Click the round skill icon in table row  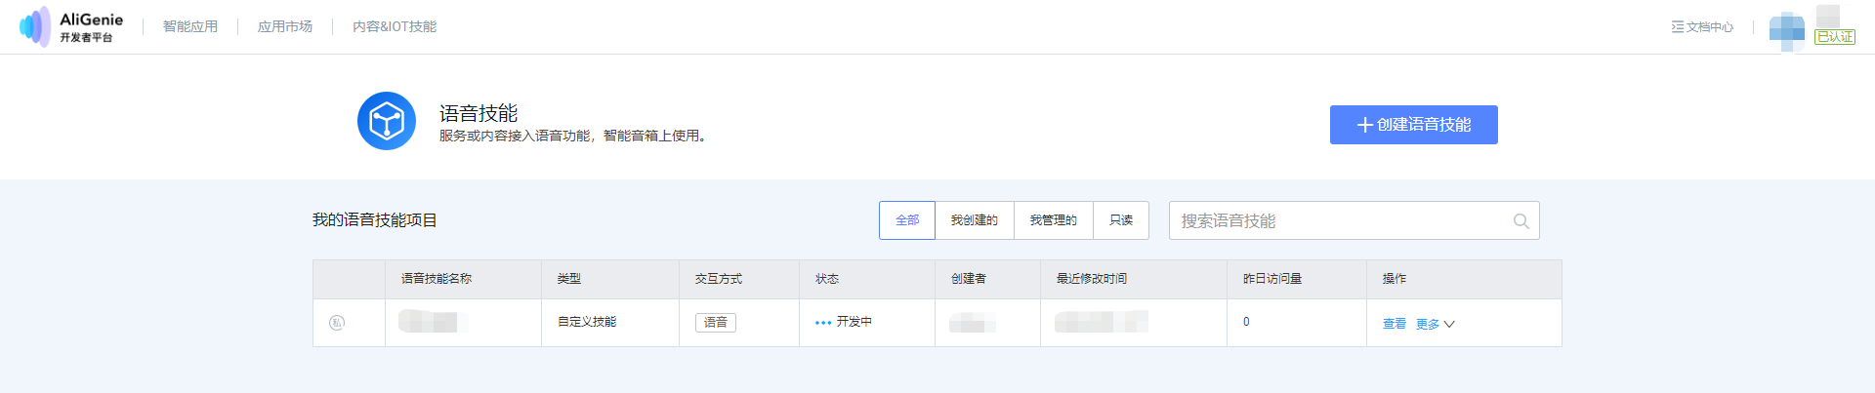click(x=337, y=323)
